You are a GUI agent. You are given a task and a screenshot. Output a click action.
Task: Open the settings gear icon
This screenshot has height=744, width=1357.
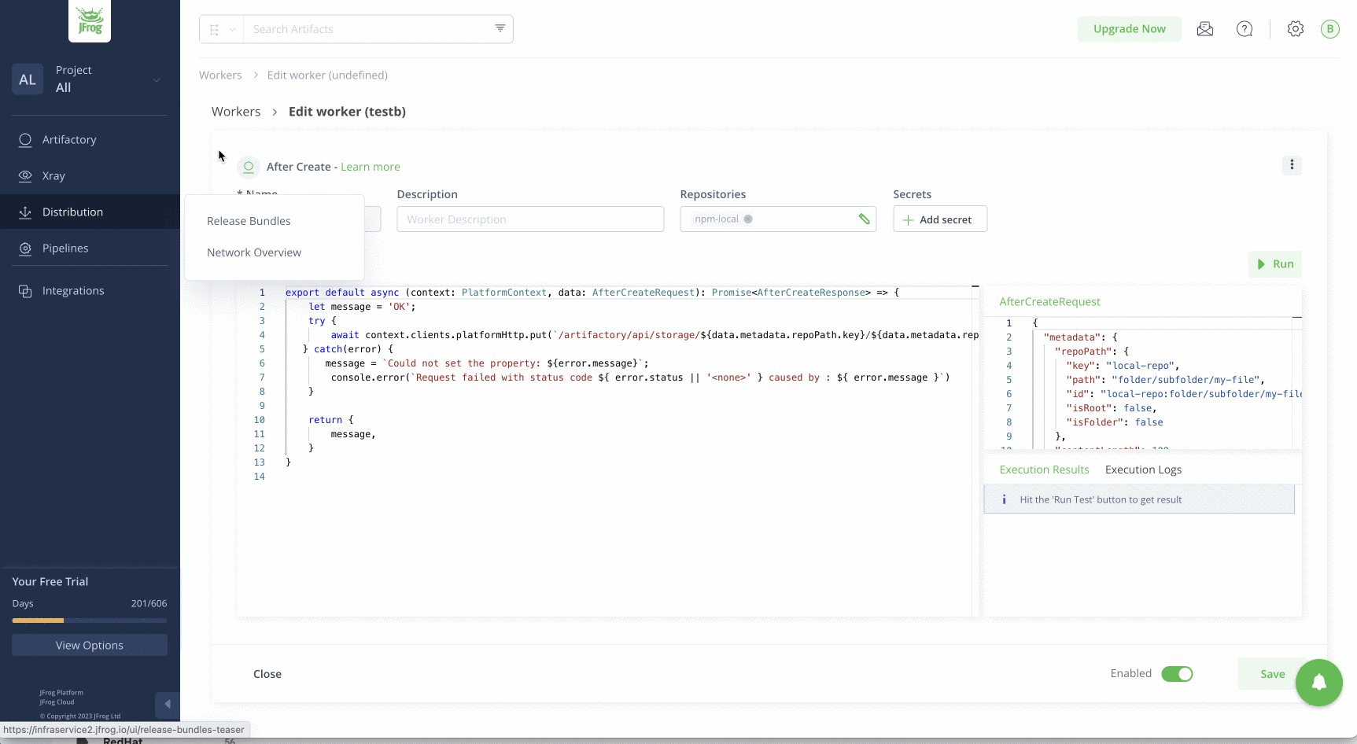tap(1295, 29)
